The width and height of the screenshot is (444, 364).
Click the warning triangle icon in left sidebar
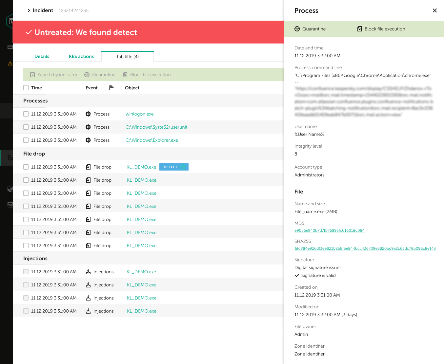[x=10, y=63]
